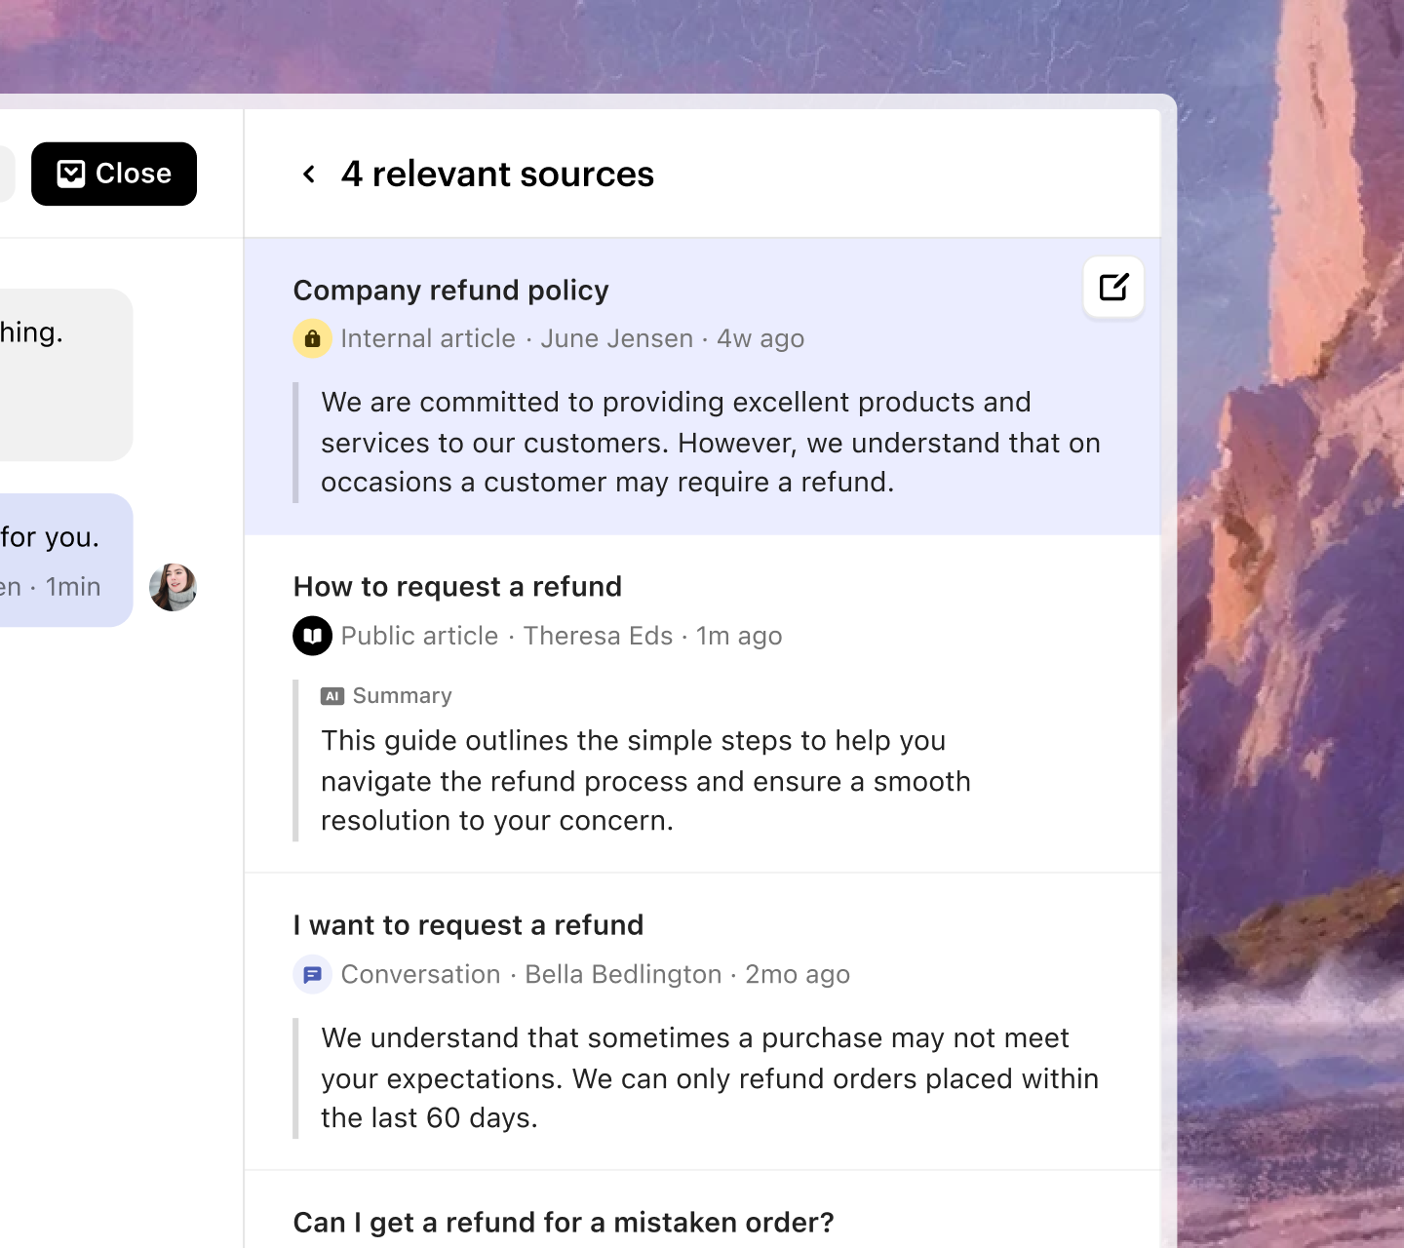Click the Company refund policy excerpt text
The height and width of the screenshot is (1248, 1404).
click(710, 443)
